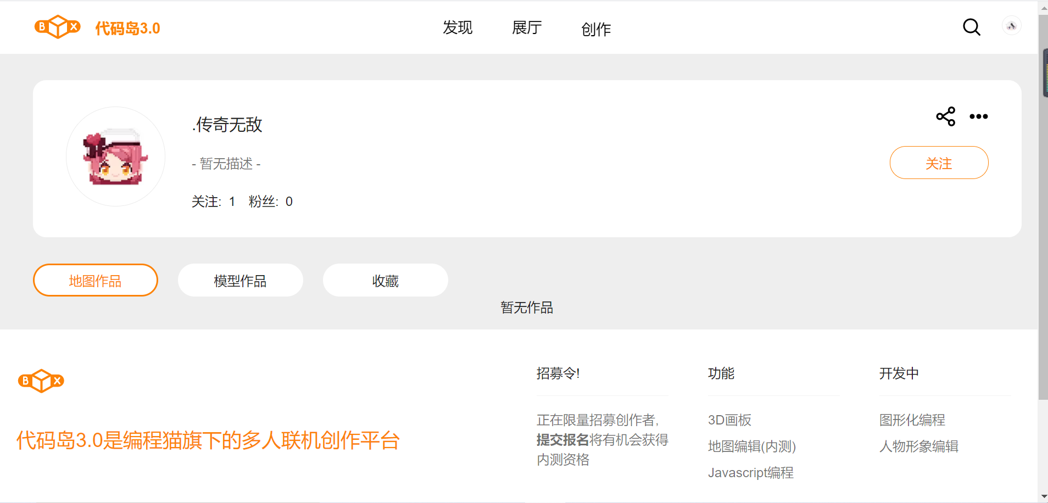This screenshot has width=1048, height=503.
Task: Open the three-dot more options menu
Action: pyautogui.click(x=979, y=116)
